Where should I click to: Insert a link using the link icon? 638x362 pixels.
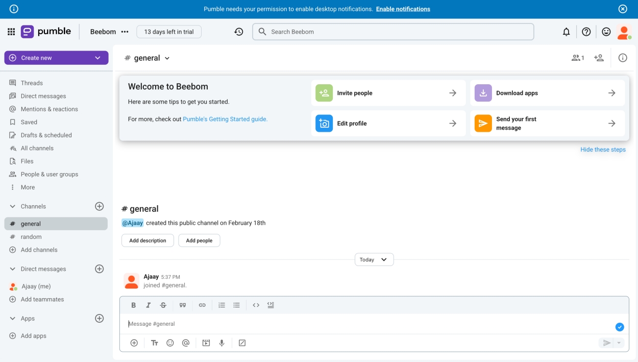[x=202, y=305]
